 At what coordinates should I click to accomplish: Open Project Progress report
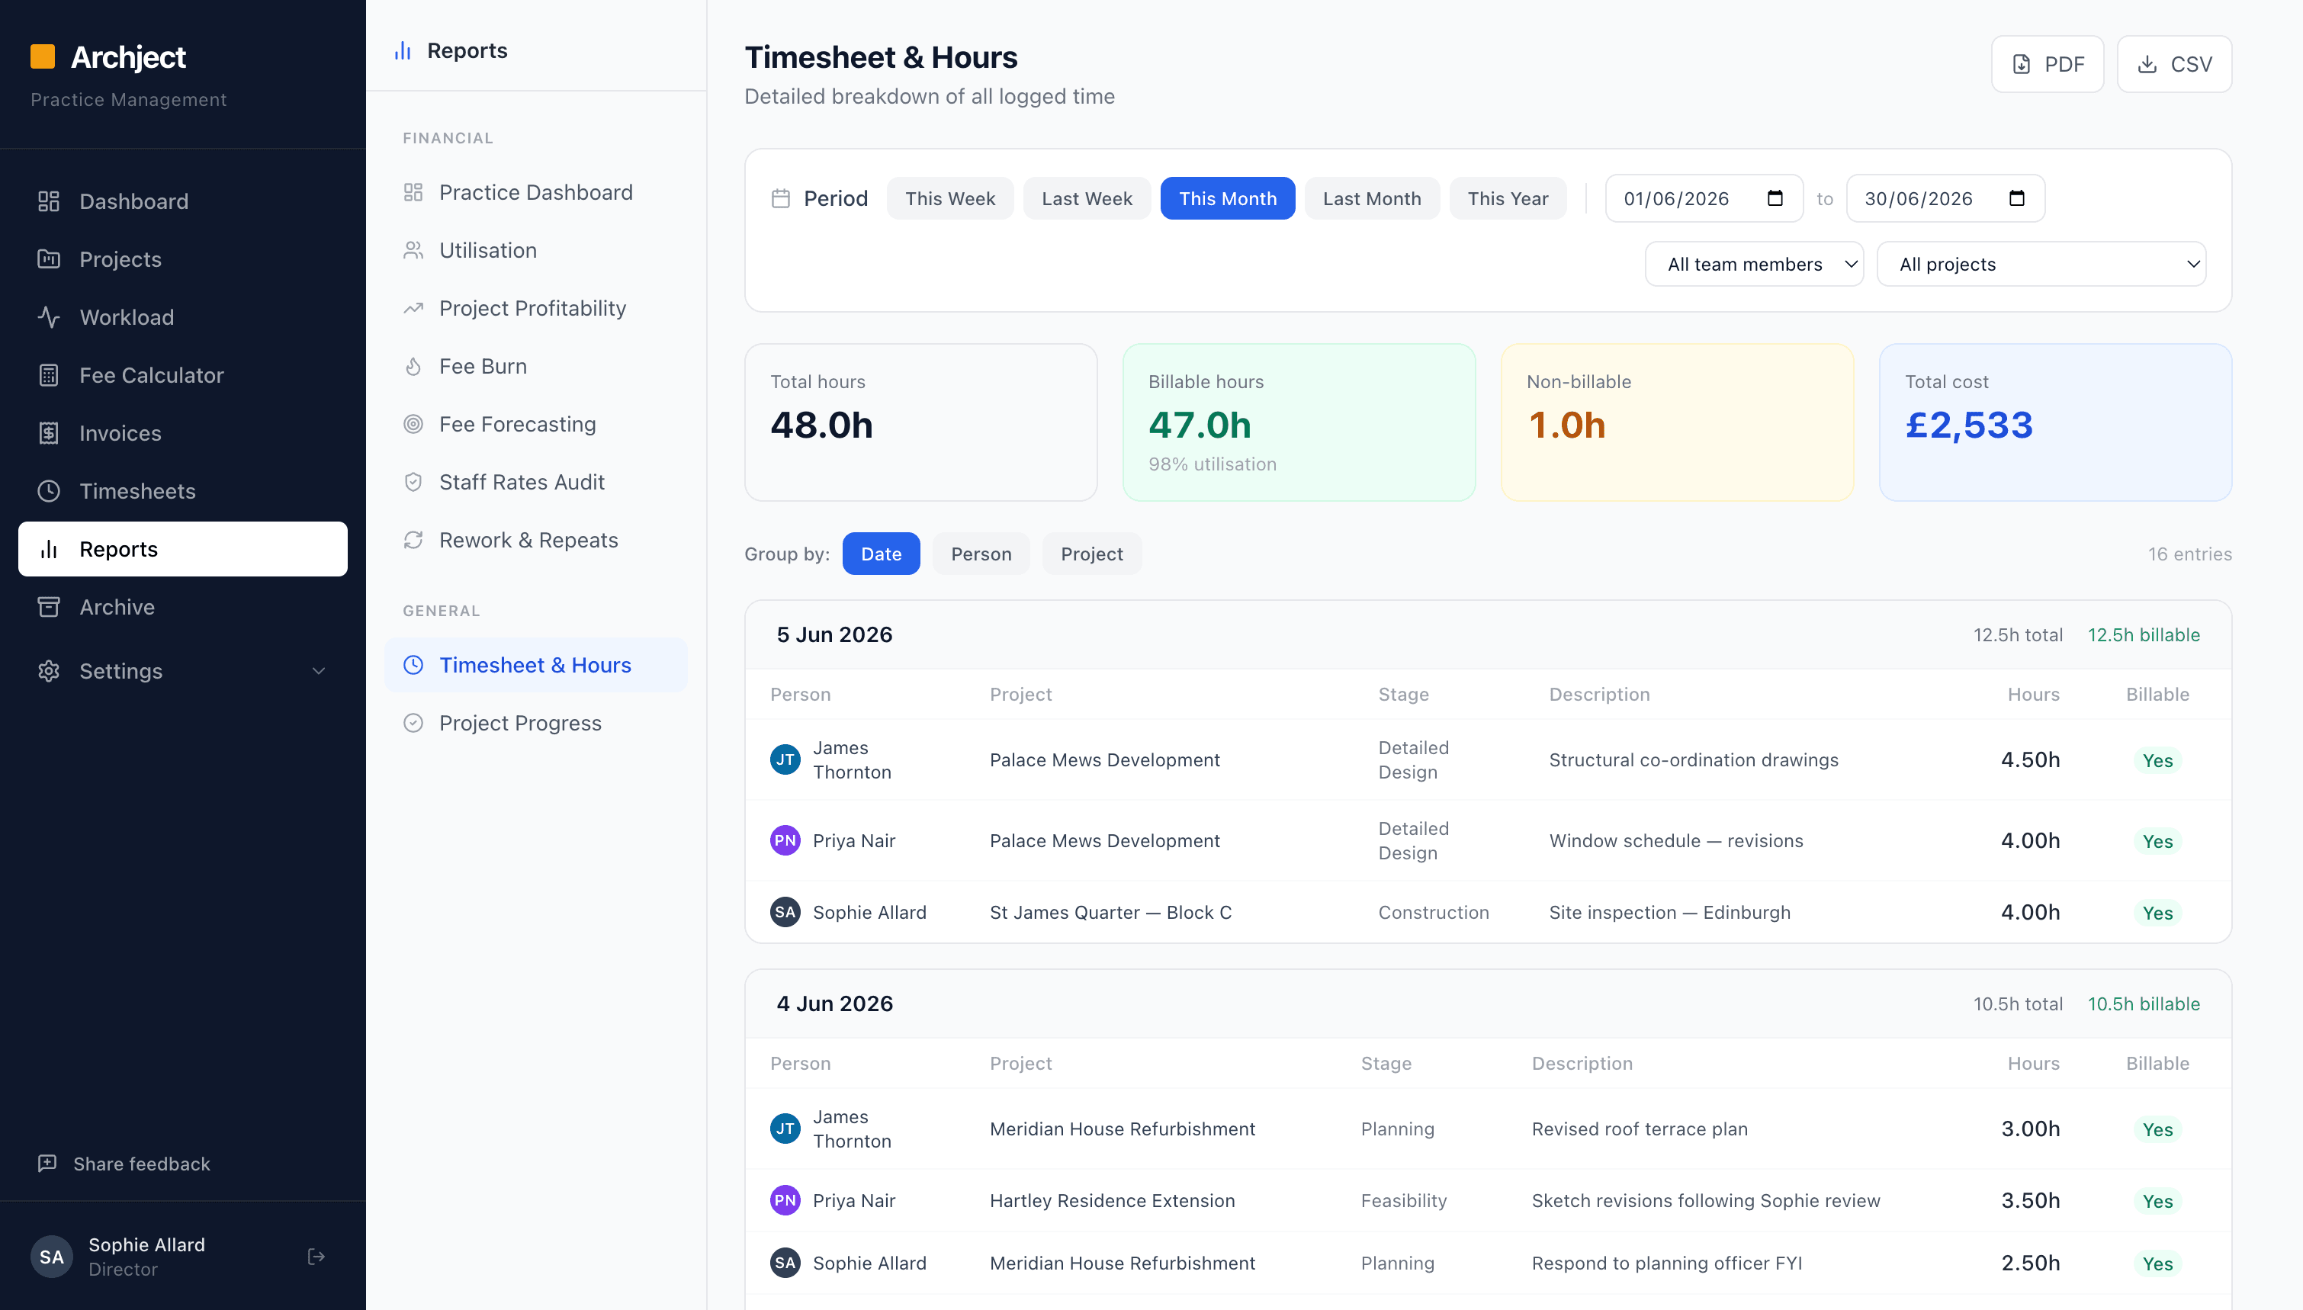click(x=535, y=724)
